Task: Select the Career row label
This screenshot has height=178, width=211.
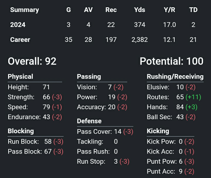Action: tap(20, 40)
